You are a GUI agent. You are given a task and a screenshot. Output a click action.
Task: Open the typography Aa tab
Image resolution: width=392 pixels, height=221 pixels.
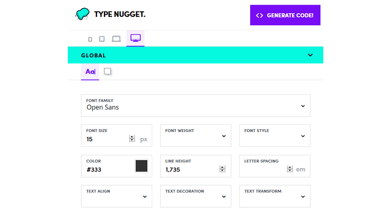[90, 72]
